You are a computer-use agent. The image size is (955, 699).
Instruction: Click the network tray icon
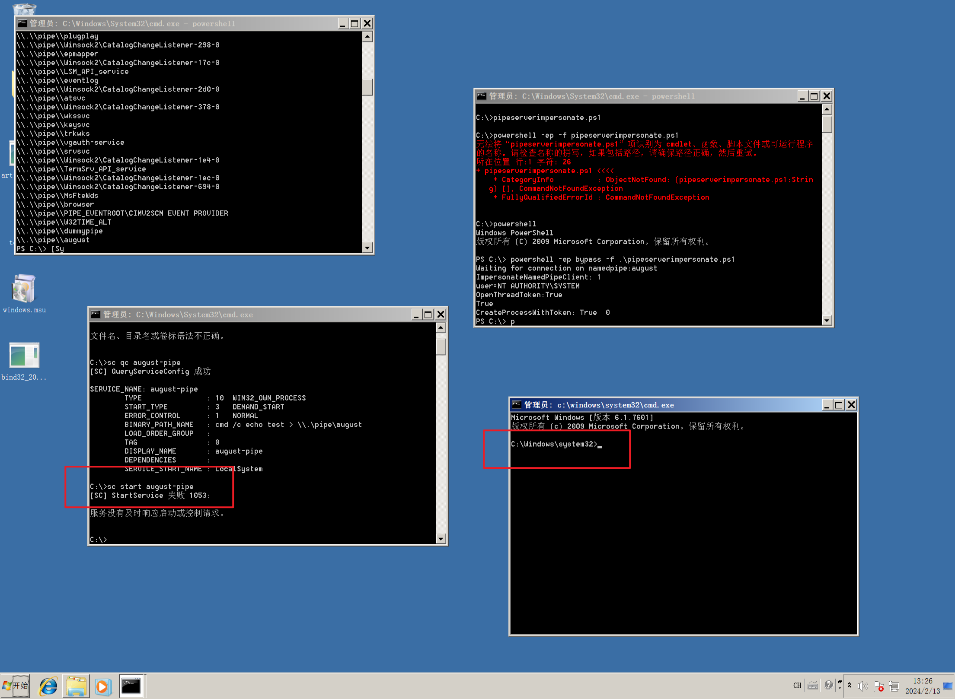[894, 686]
